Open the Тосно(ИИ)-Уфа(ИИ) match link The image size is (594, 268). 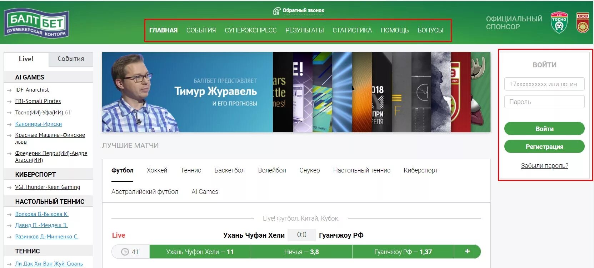pos(39,113)
